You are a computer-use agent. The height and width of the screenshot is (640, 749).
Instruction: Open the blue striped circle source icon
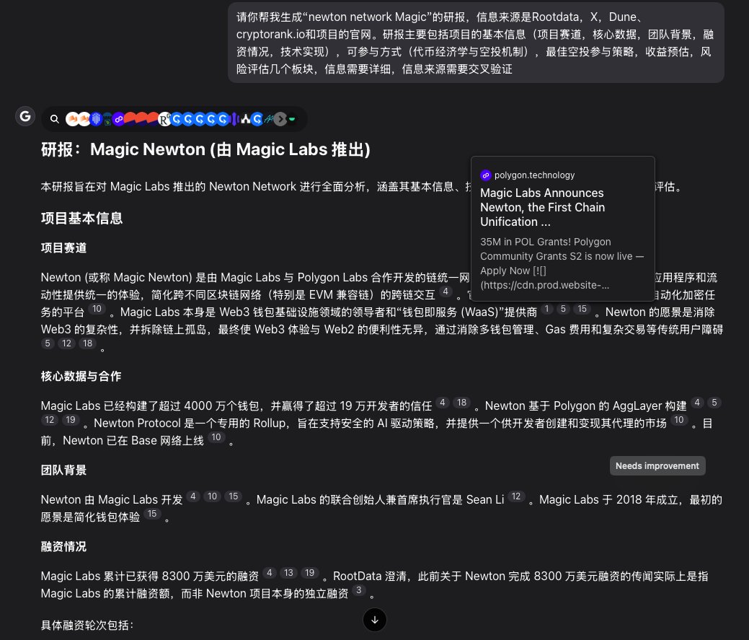[x=96, y=119]
